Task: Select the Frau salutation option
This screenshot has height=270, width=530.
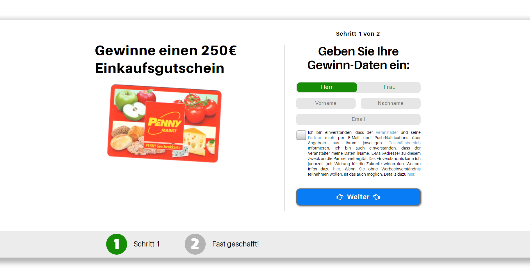Action: point(389,87)
